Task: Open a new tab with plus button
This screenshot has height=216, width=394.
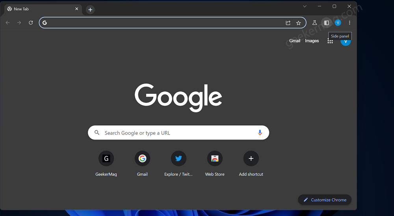Action: (x=90, y=10)
